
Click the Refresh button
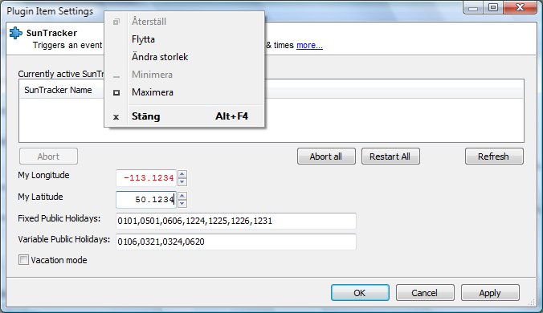(494, 156)
